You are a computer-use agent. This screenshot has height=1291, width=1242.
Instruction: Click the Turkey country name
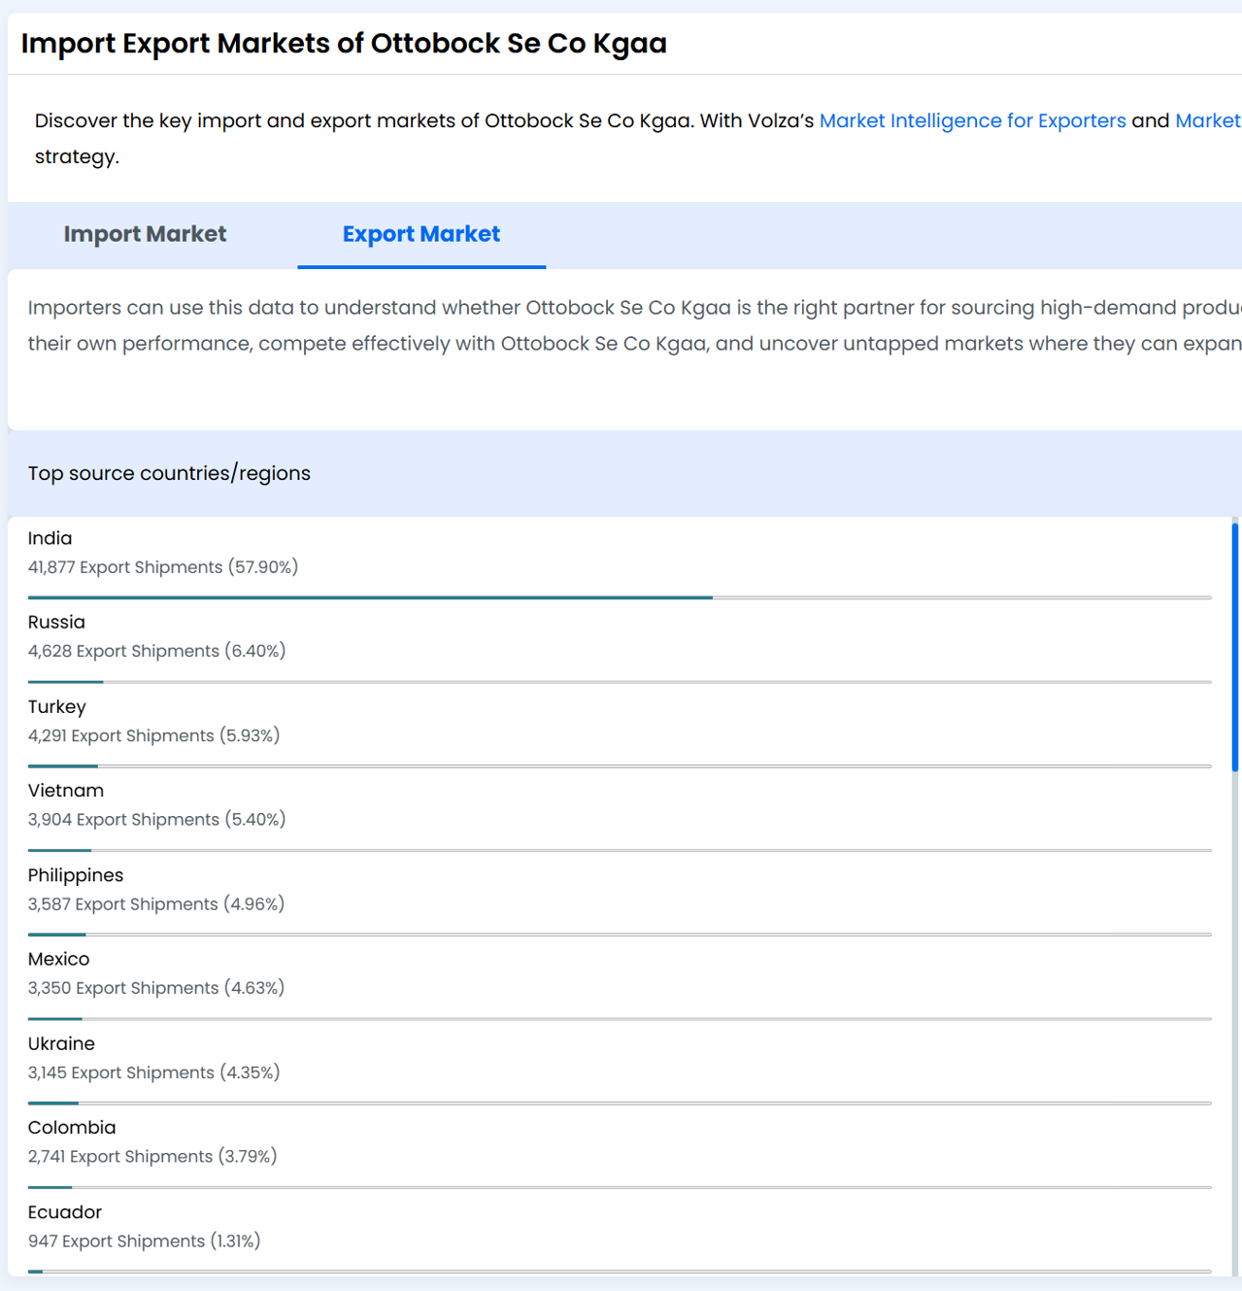tap(57, 706)
